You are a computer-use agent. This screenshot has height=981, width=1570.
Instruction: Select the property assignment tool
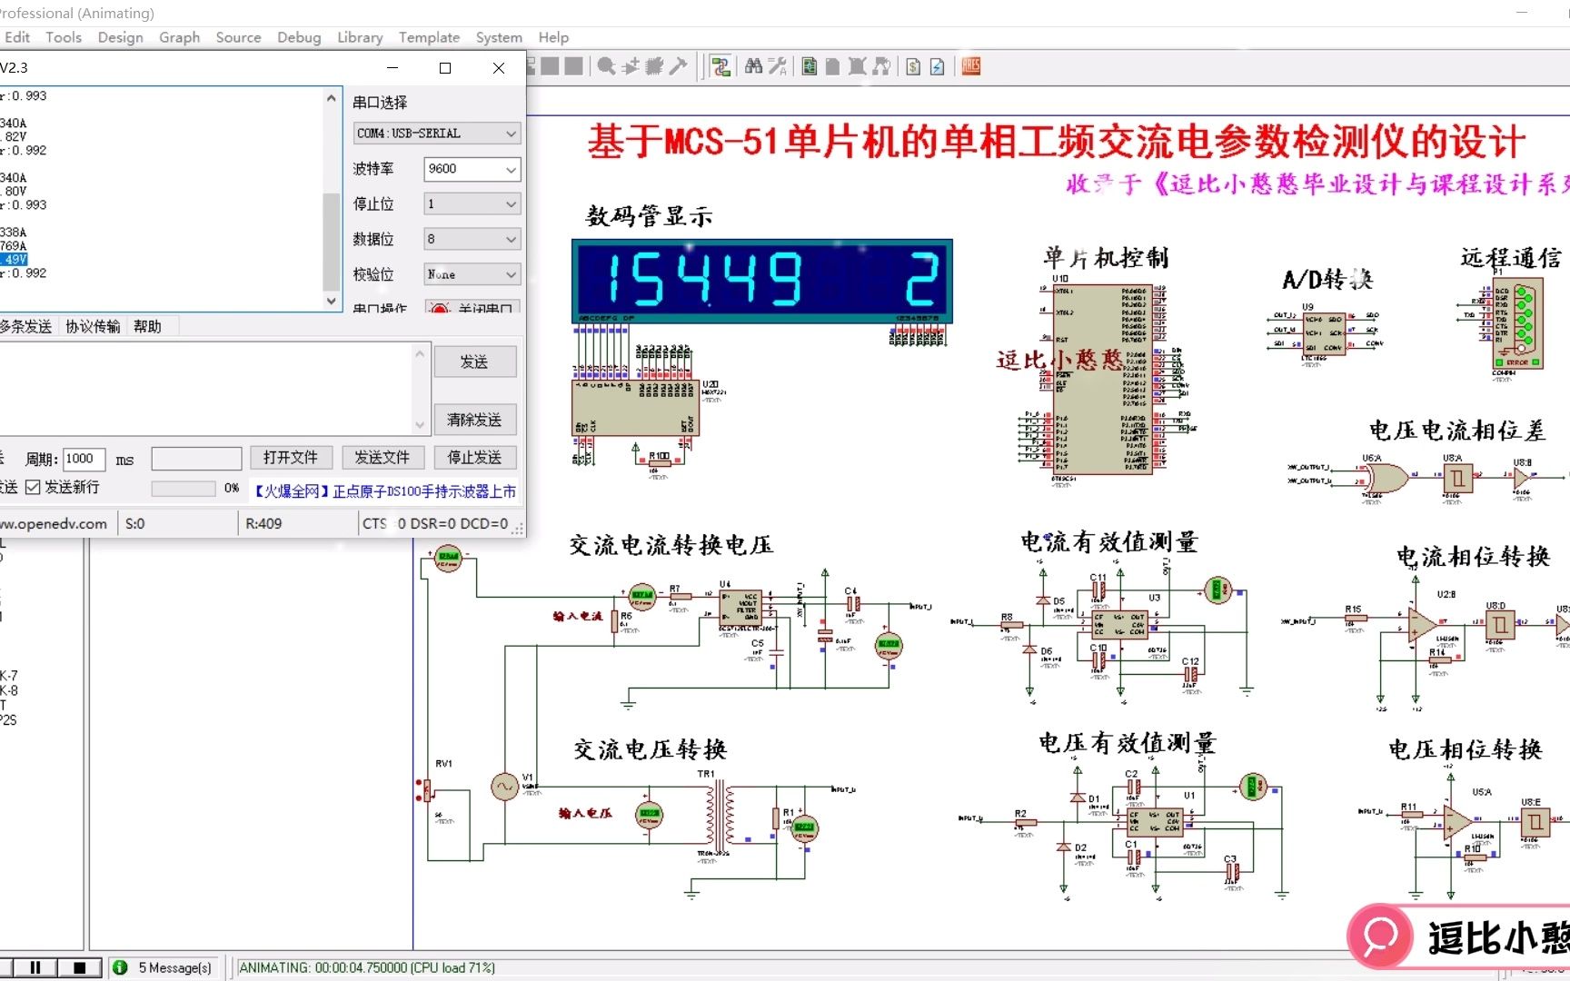[778, 65]
